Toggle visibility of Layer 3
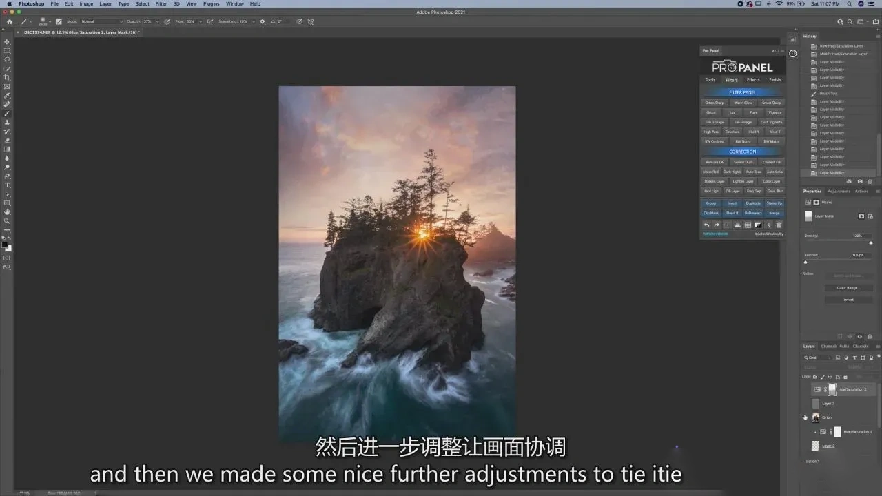Screen dimensions: 882x496 [x=805, y=404]
